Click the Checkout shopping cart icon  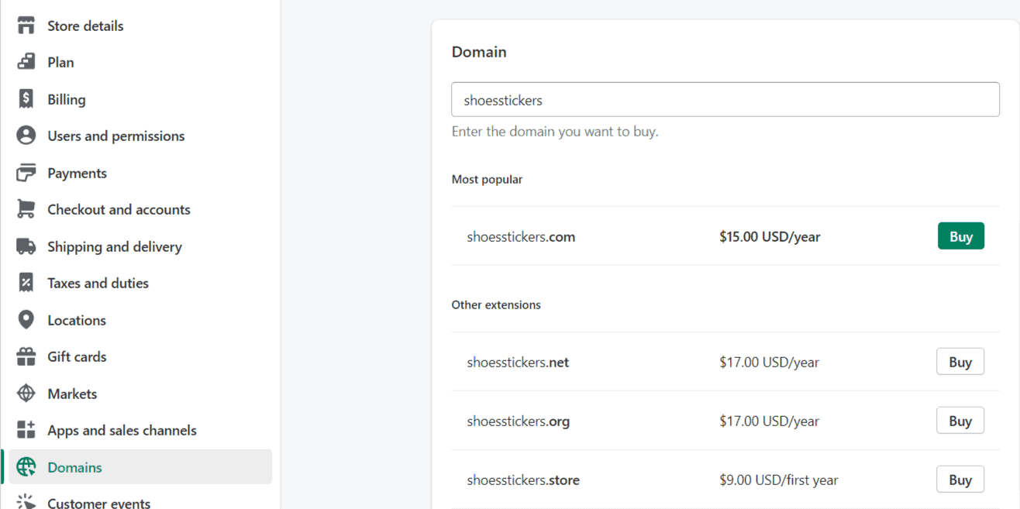pos(26,209)
